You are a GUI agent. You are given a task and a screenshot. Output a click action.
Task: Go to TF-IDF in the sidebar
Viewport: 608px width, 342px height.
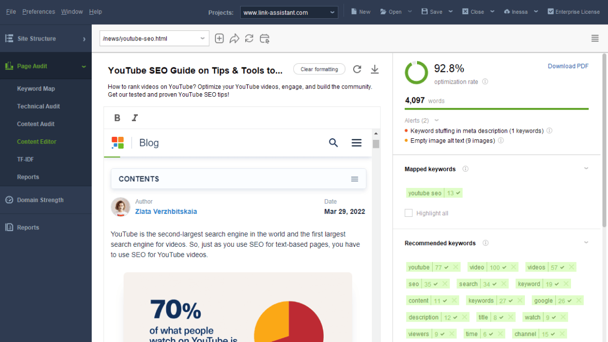25,159
